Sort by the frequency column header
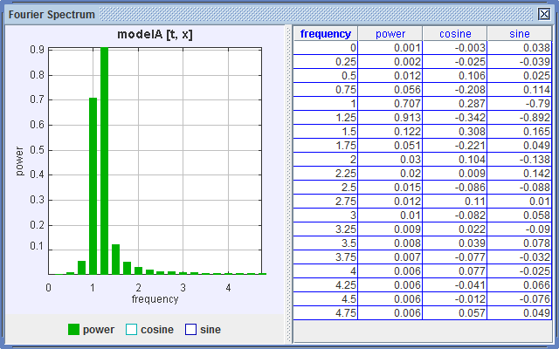Viewport: 559px width, 349px height. pos(325,34)
